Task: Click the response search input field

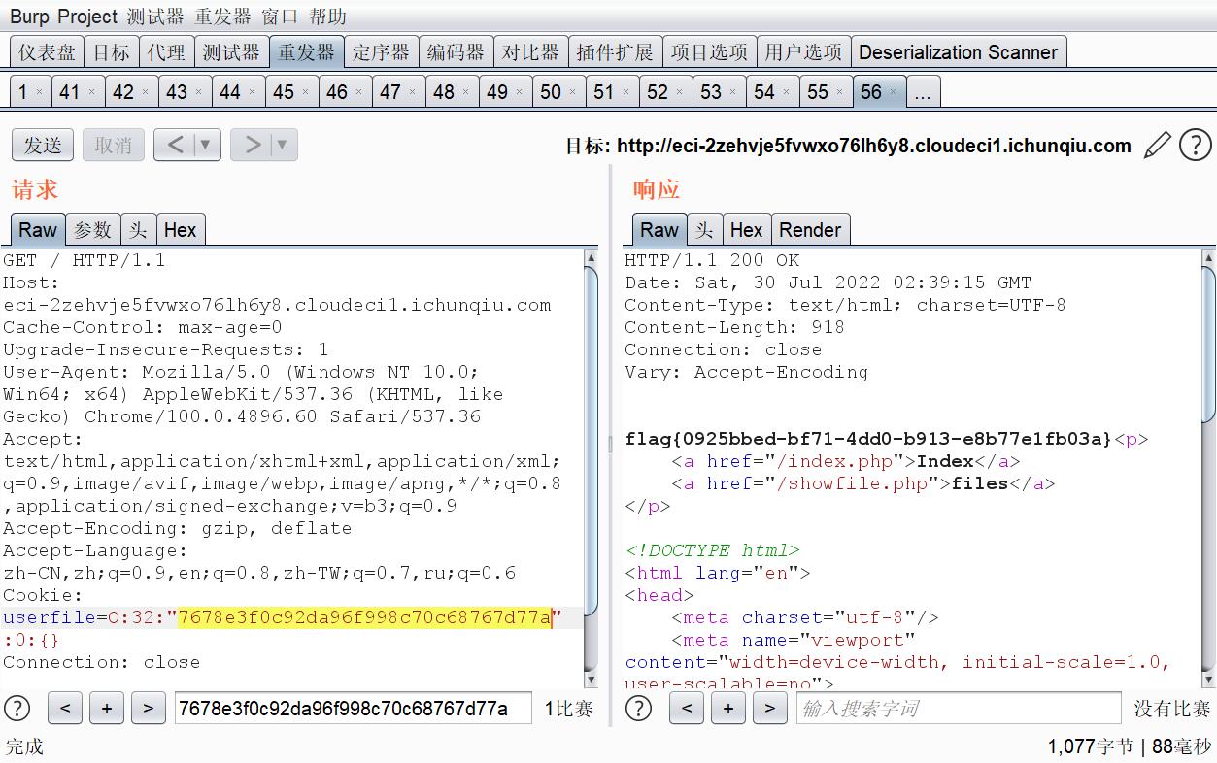Action: (959, 708)
